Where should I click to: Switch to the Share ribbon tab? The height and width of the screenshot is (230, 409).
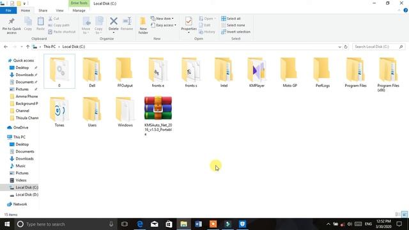(43, 10)
